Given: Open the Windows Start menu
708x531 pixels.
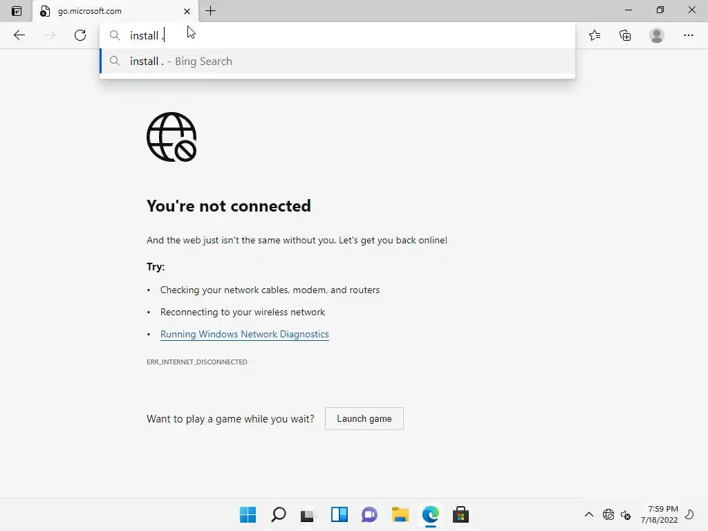Looking at the screenshot, I should tap(248, 514).
